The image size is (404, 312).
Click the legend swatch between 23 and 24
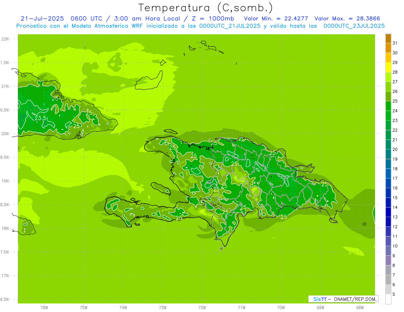pyautogui.click(x=388, y=116)
